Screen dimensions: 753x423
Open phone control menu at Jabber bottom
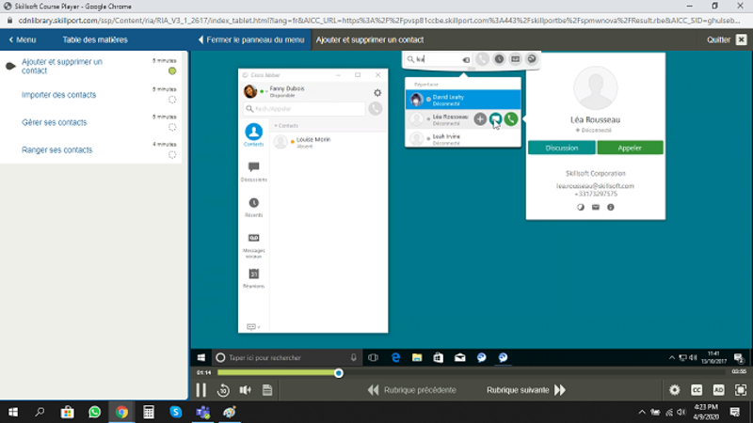tap(253, 326)
